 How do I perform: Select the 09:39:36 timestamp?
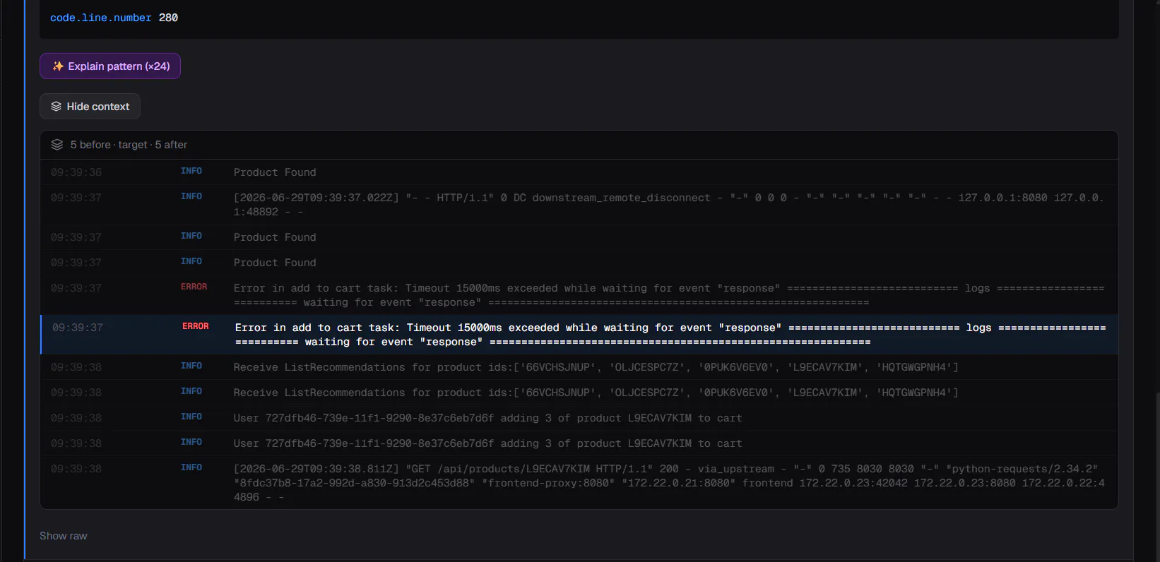[x=76, y=172]
